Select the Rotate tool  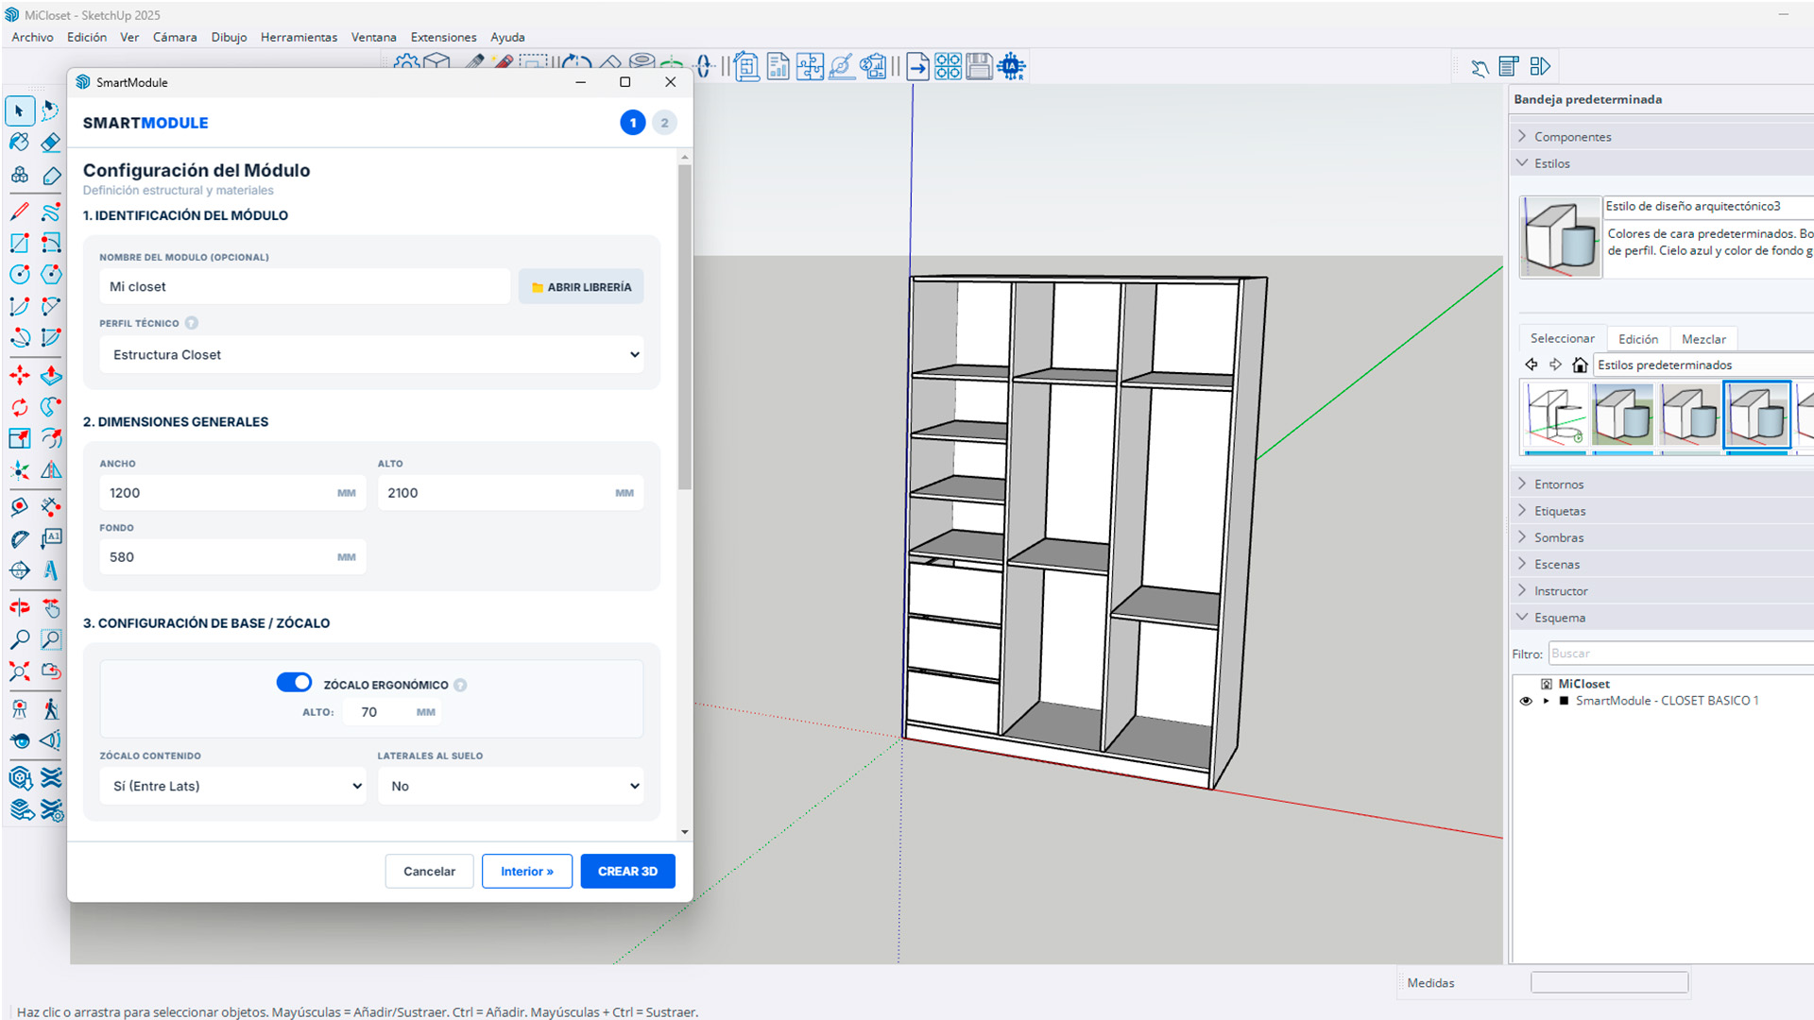point(20,407)
